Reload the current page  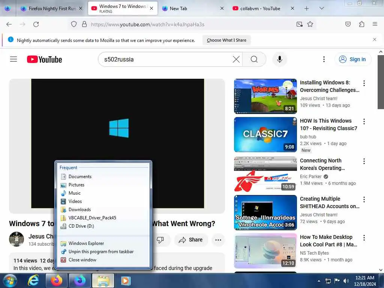tap(36, 24)
